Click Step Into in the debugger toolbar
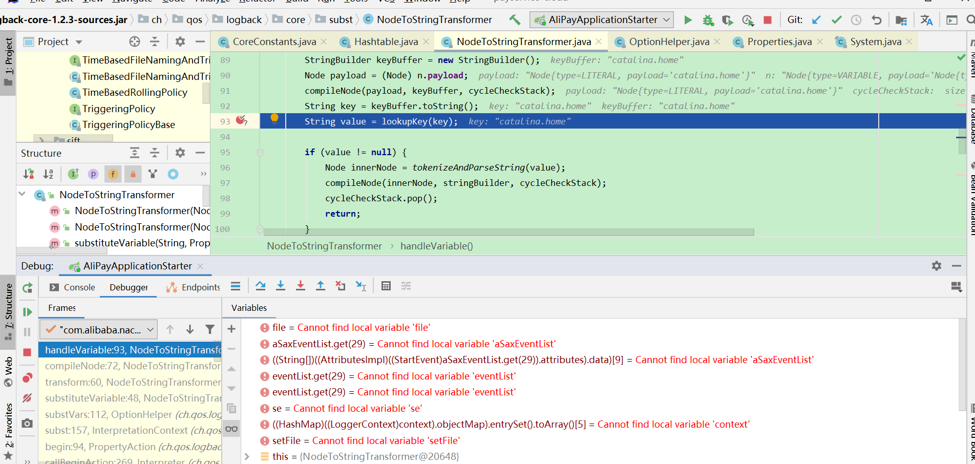 [x=280, y=286]
